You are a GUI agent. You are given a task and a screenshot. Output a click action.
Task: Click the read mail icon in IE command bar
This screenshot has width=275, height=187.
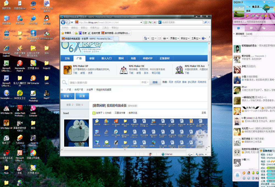(159, 38)
